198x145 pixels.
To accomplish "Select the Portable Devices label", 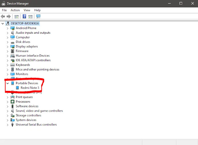I will [x=27, y=83].
